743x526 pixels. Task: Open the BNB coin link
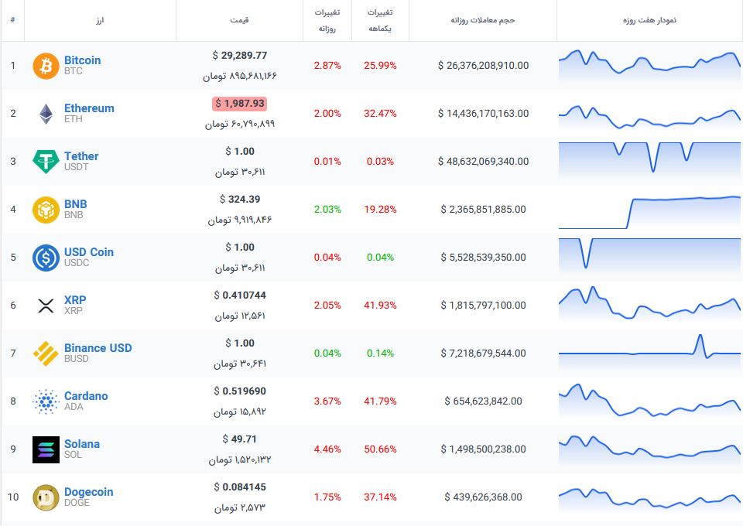75,203
